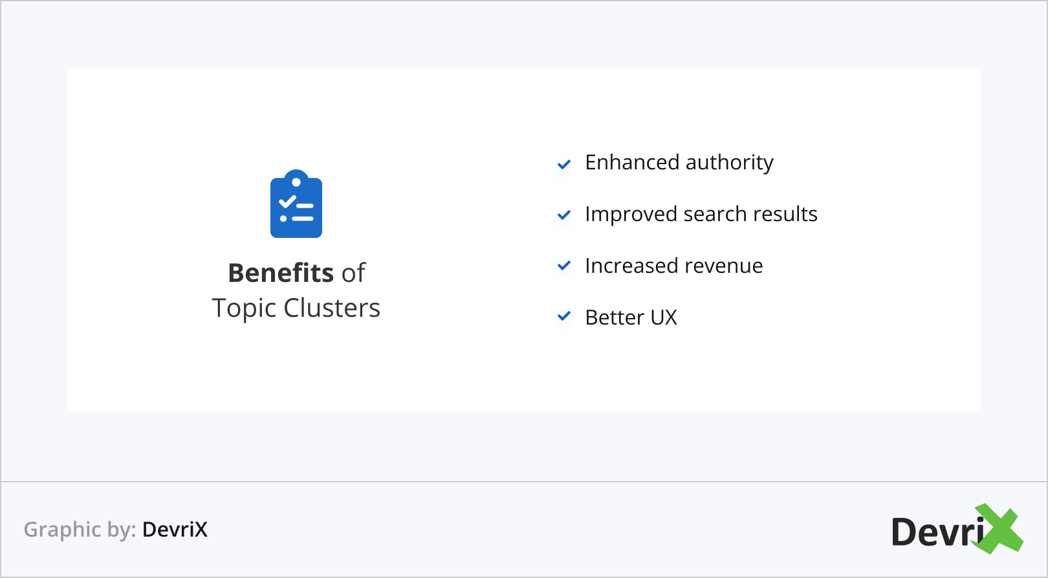Click the white checkmark inside the clipboard icon
1048x578 pixels.
[x=287, y=201]
